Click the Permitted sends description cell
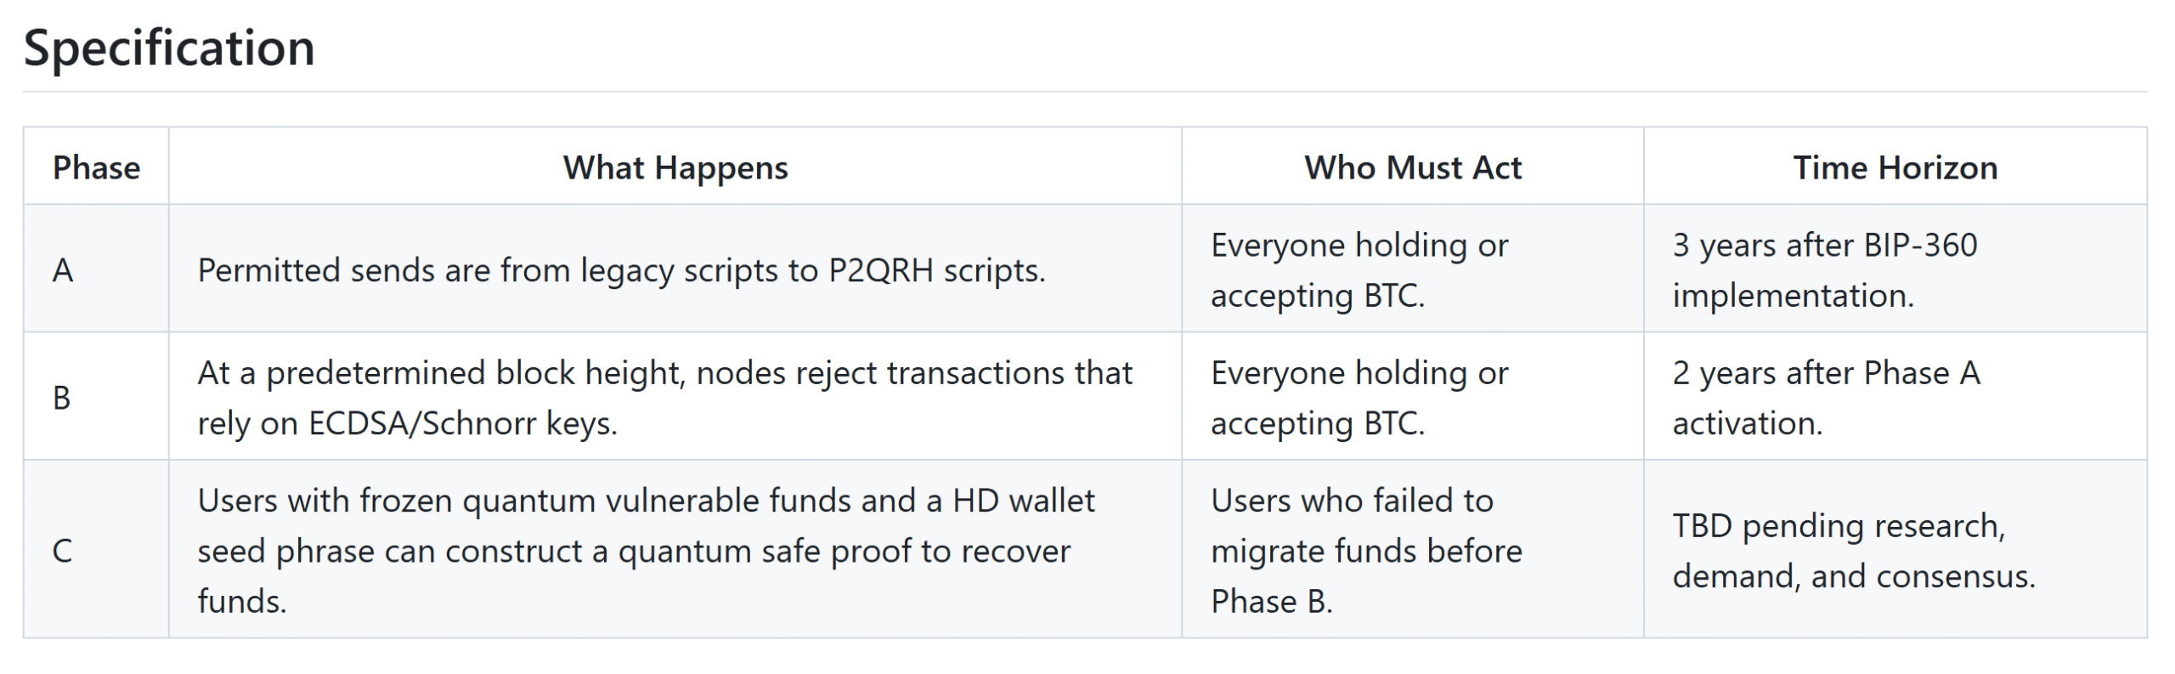The height and width of the screenshot is (674, 2175). coord(621,270)
